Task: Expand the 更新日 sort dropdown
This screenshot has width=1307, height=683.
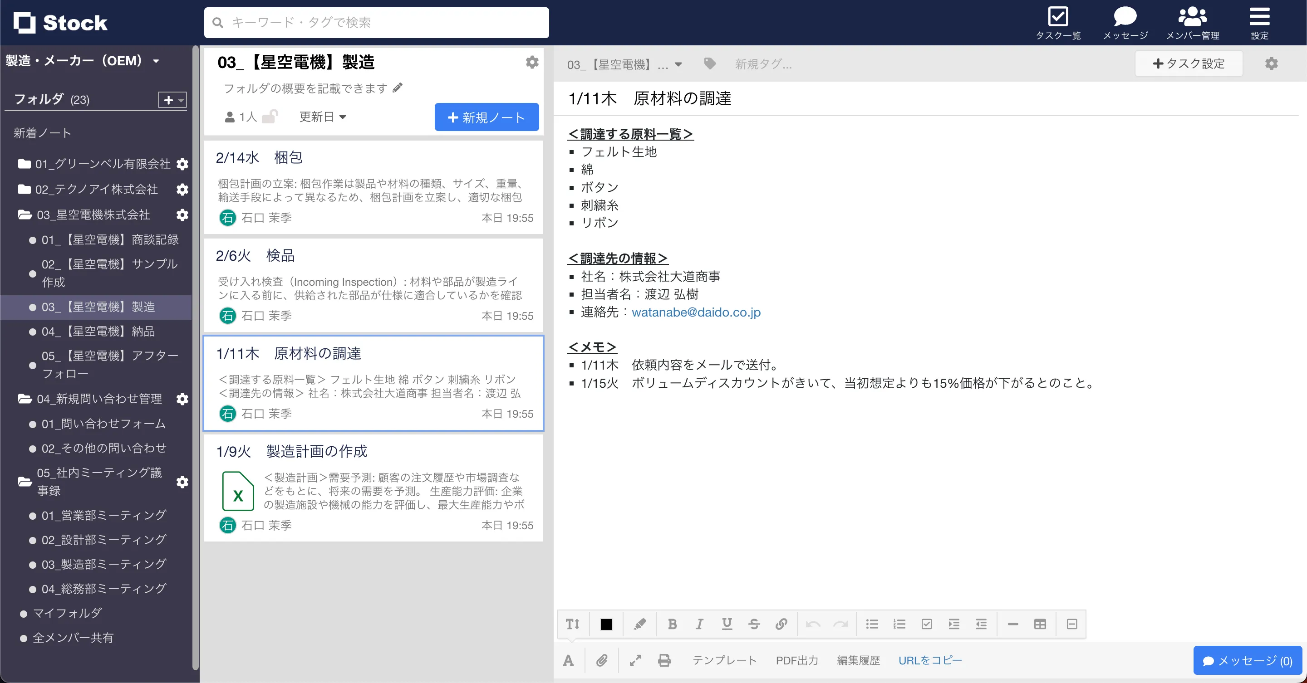Action: 323,117
